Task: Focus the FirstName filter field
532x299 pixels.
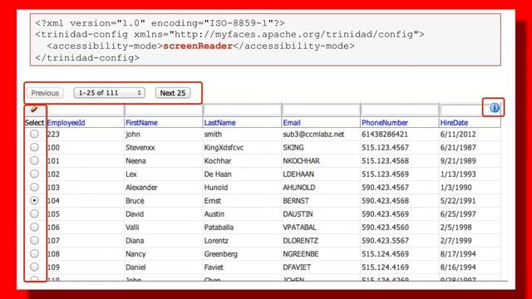Action: (164, 110)
